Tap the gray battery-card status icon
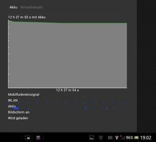 click(110, 137)
